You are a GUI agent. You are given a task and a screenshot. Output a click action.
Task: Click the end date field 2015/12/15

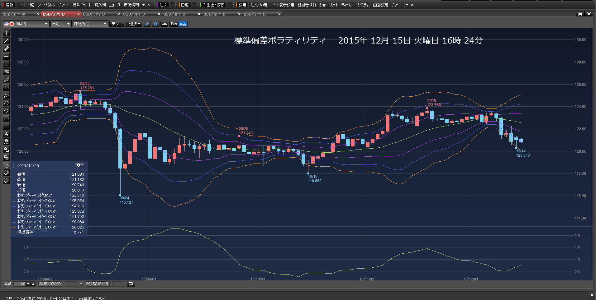coord(97,284)
